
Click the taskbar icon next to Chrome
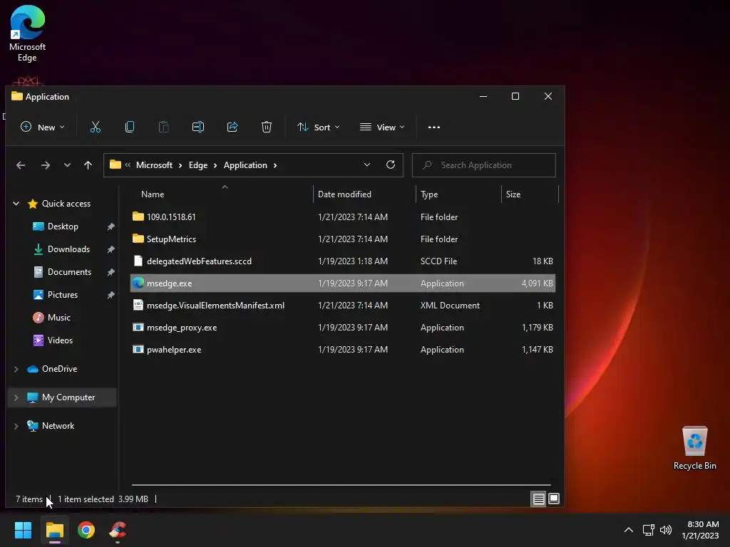tap(118, 530)
